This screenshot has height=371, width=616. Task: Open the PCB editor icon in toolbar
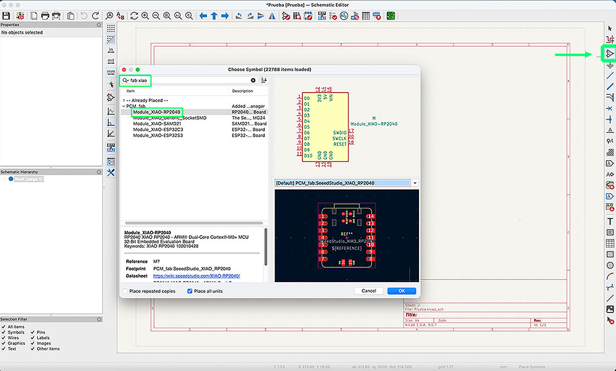pyautogui.click(x=391, y=16)
